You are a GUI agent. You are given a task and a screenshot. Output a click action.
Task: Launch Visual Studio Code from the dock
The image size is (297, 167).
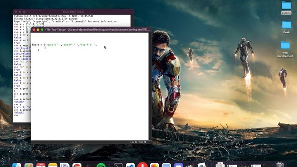coord(130,165)
